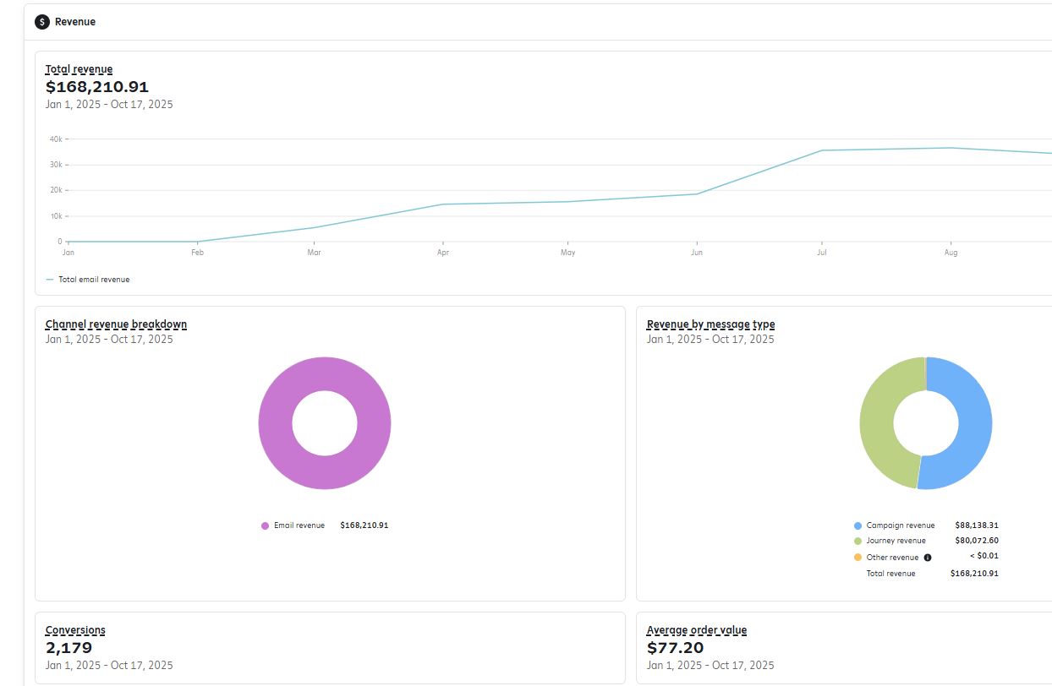Image resolution: width=1052 pixels, height=686 pixels.
Task: Click the Apr label on chart axis
Action: click(x=442, y=253)
